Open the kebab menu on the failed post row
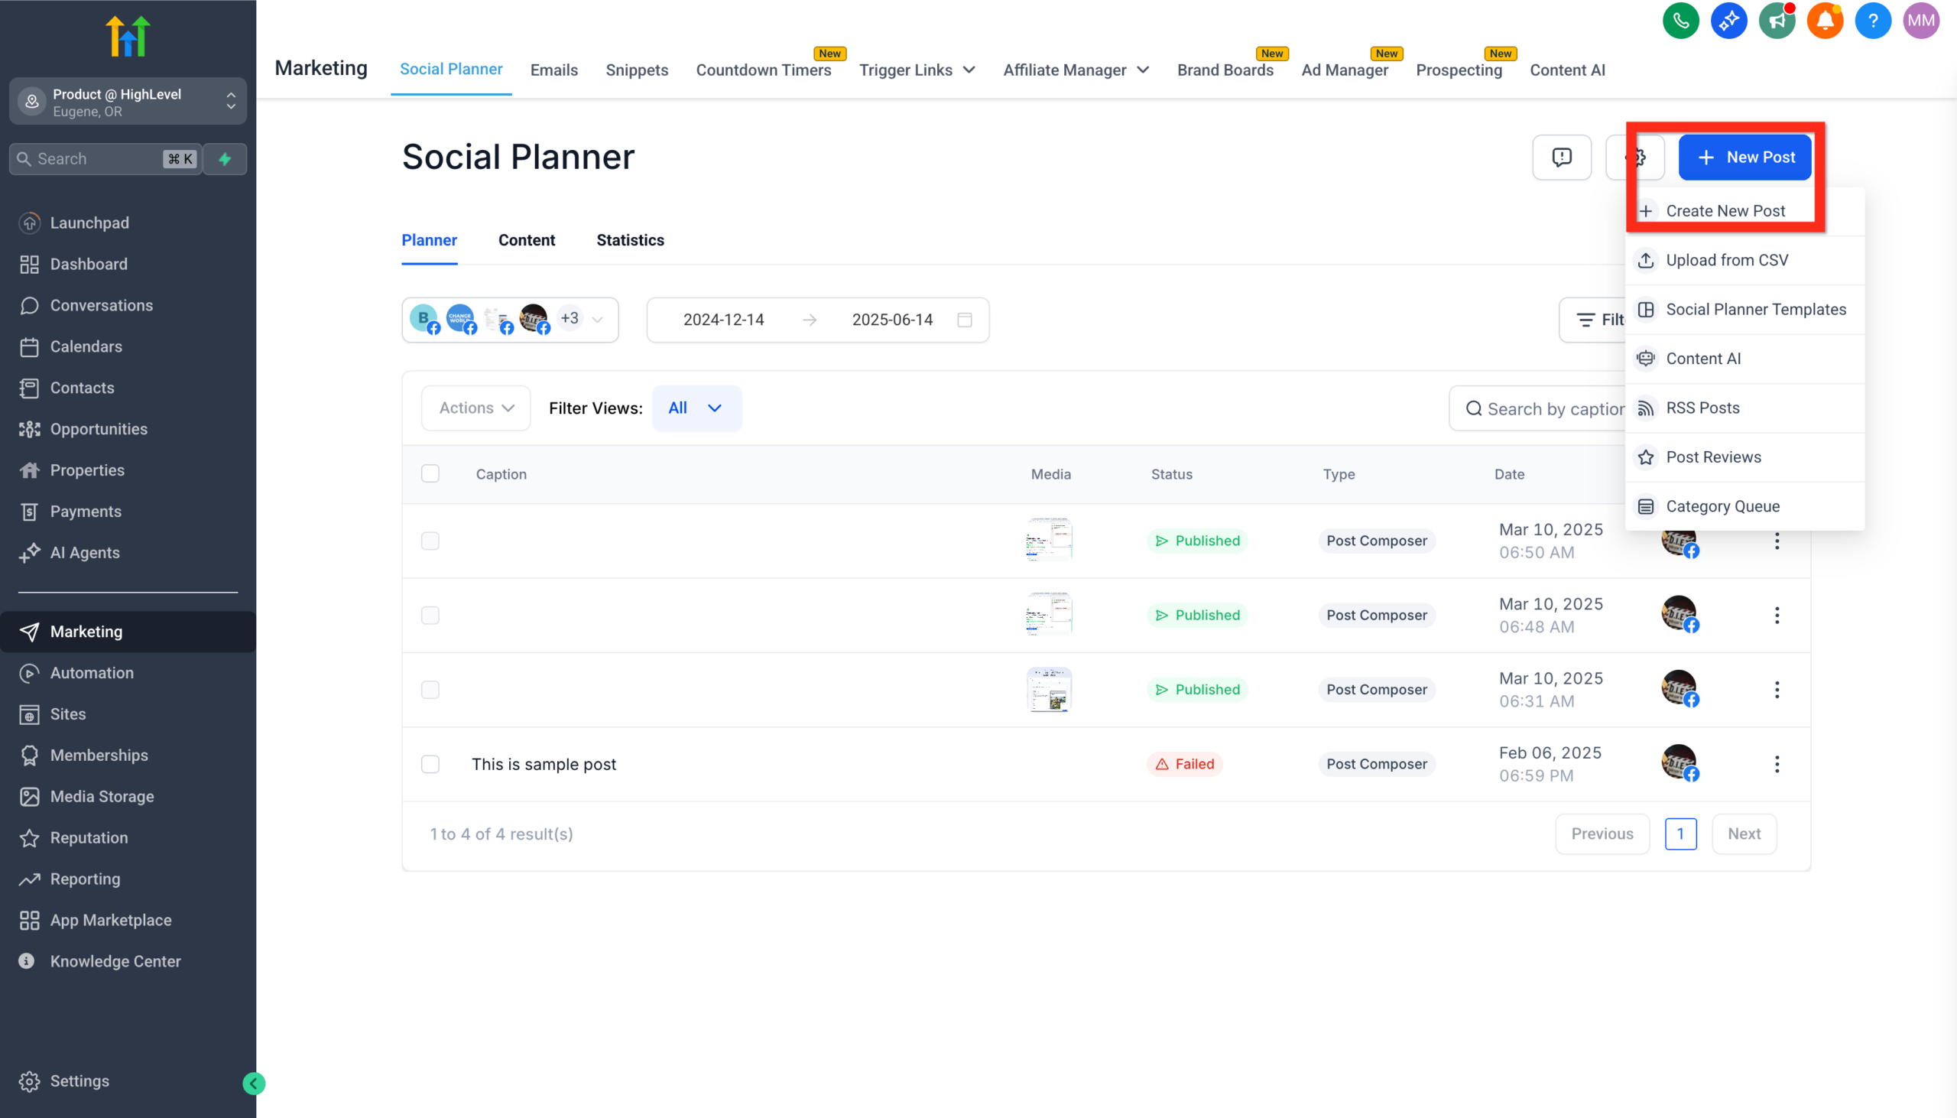The width and height of the screenshot is (1957, 1118). pyautogui.click(x=1779, y=763)
